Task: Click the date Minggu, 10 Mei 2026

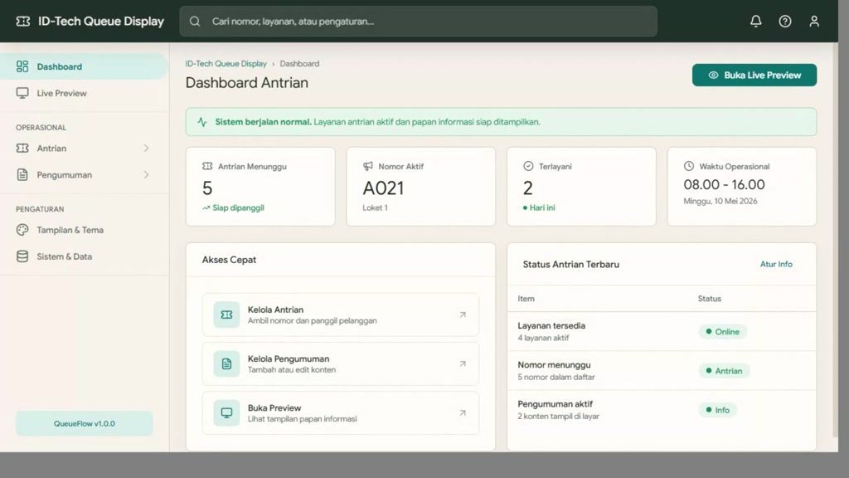Action: coord(720,201)
